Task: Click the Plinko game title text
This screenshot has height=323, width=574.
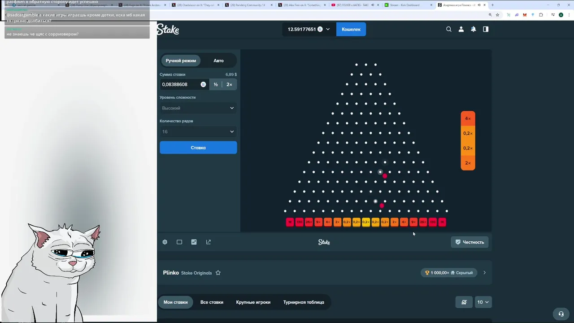Action: [171, 273]
